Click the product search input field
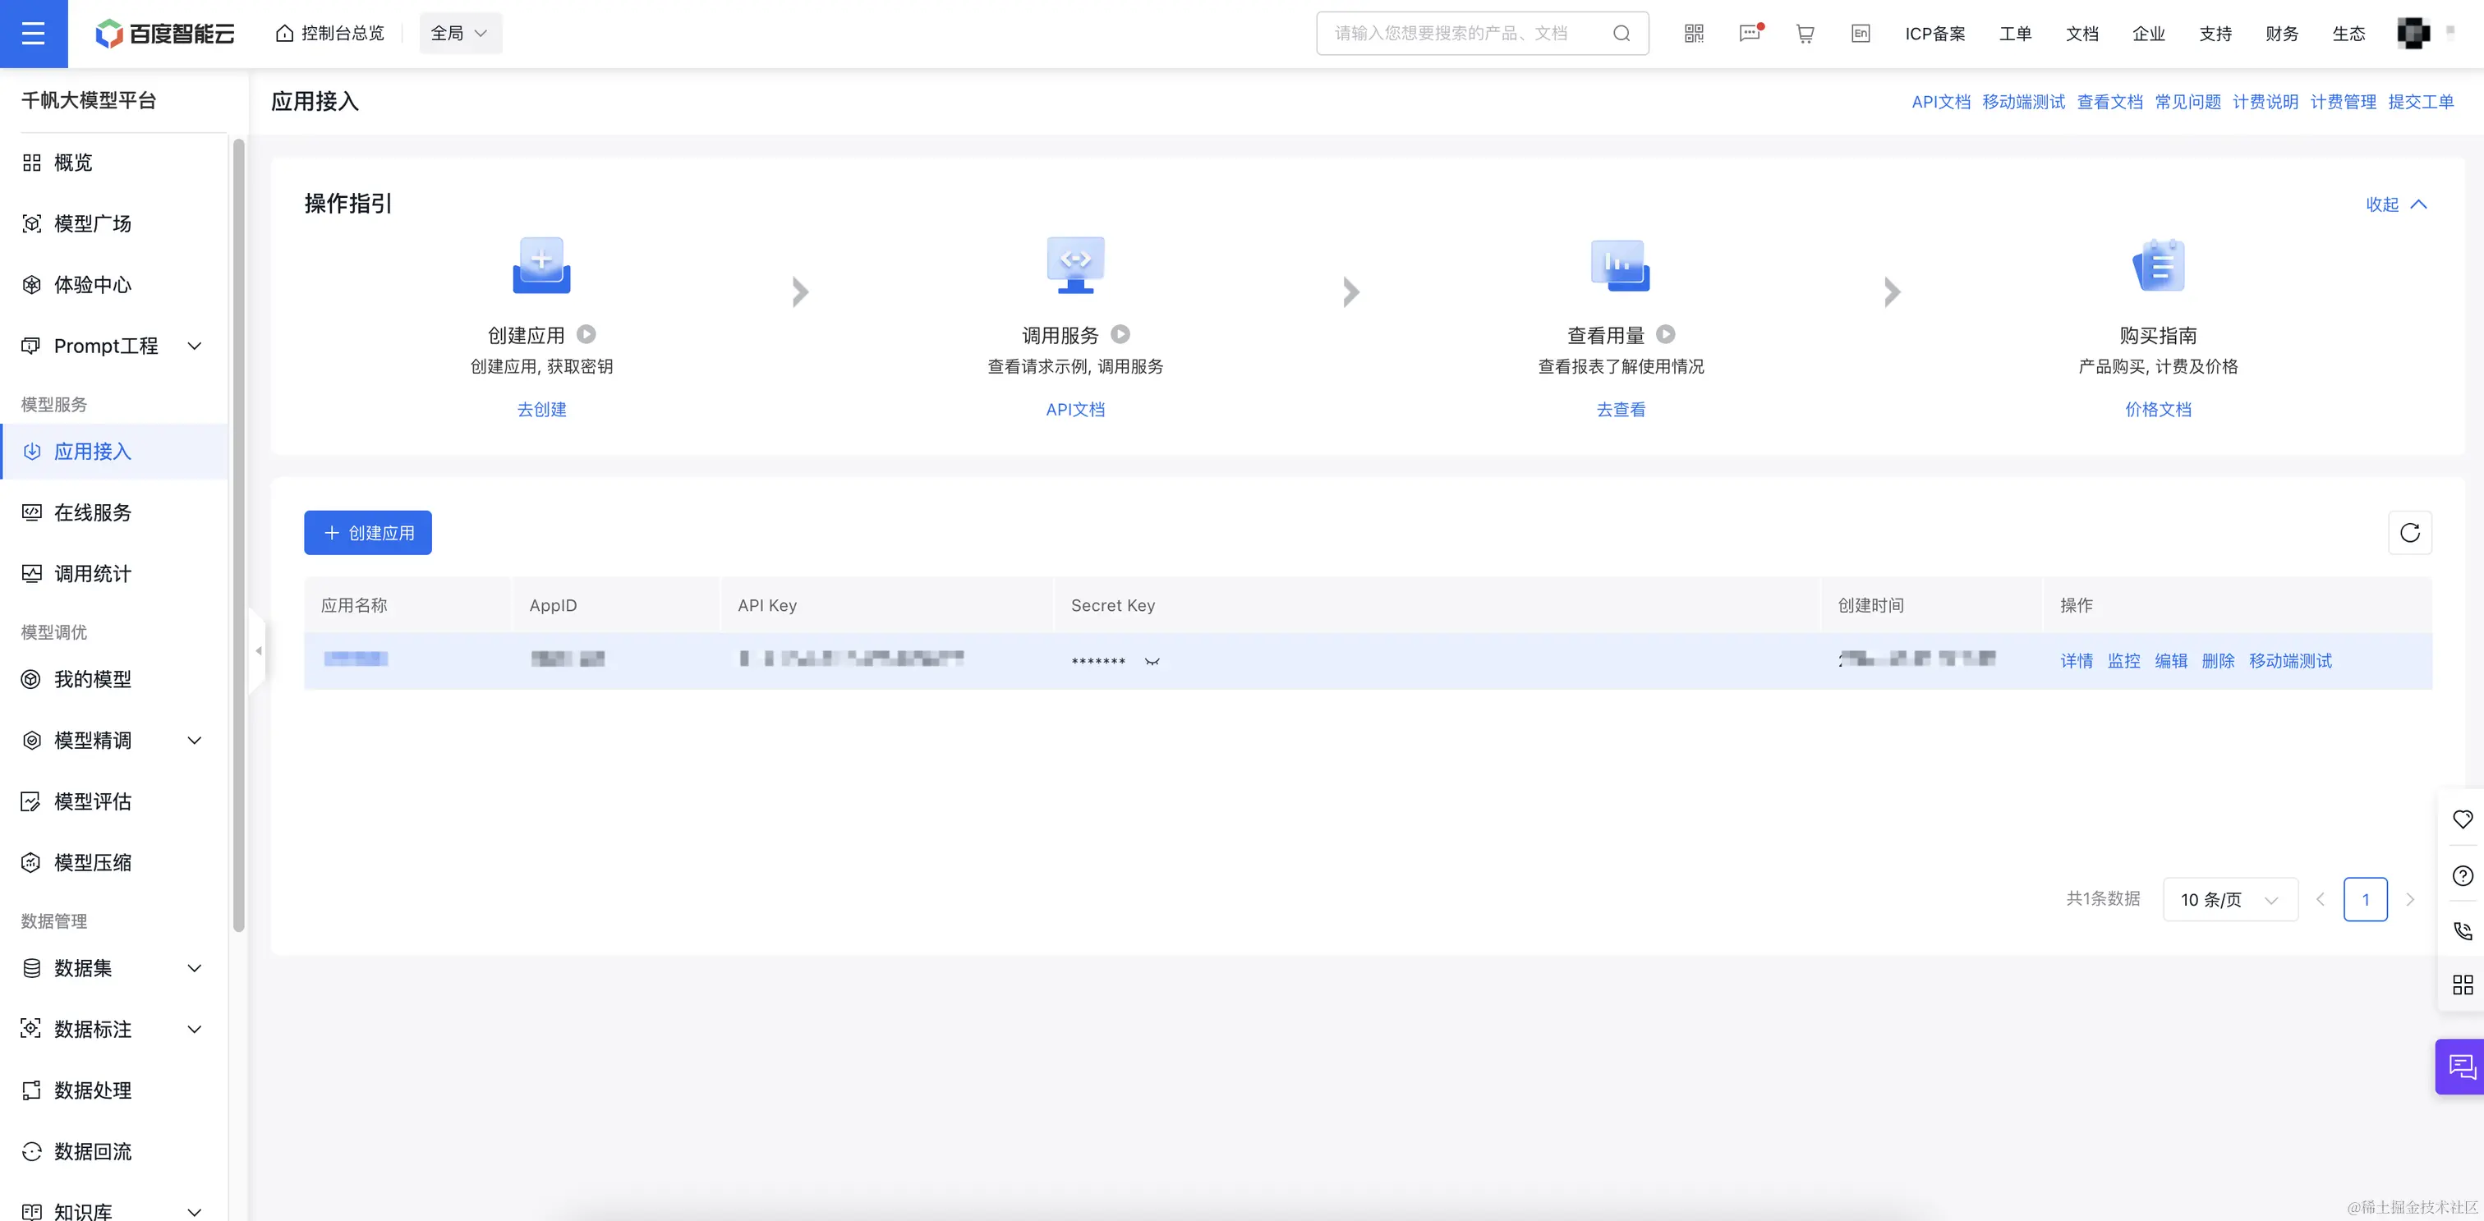Viewport: 2484px width, 1221px height. pyautogui.click(x=1465, y=34)
